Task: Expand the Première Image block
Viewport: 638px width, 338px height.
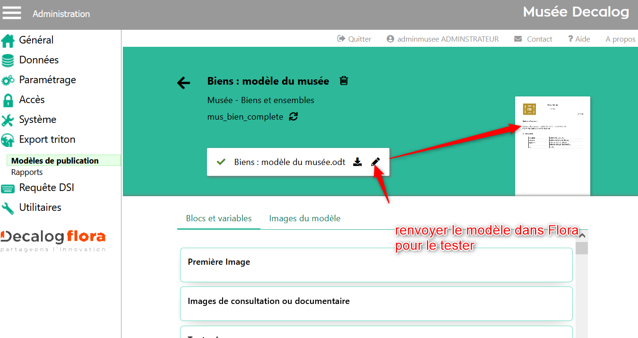Action: 376,265
